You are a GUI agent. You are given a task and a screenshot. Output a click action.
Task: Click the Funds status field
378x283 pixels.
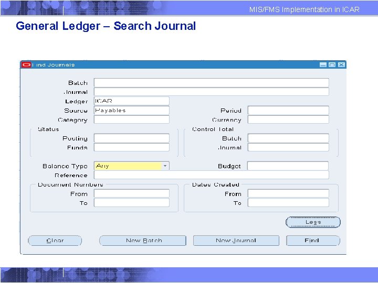point(132,147)
